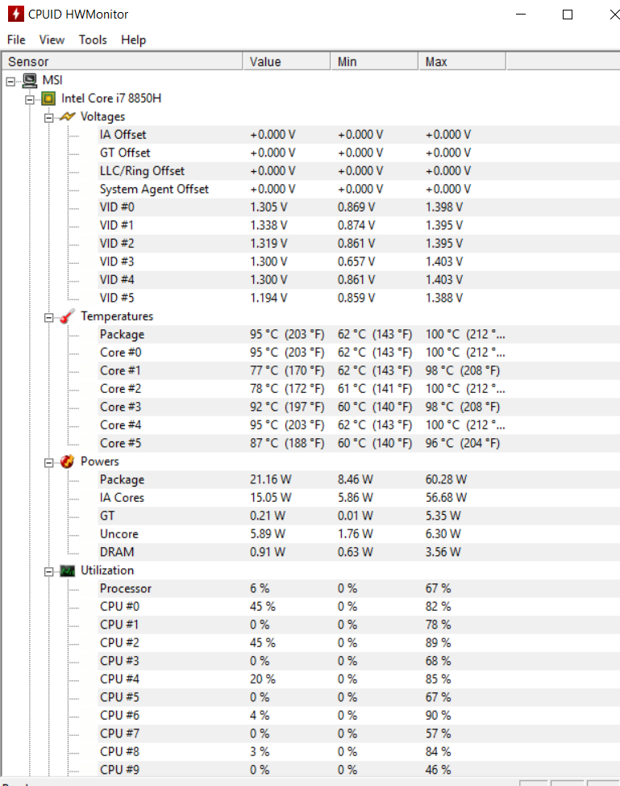
Task: Click the Powers flame icon
Action: 67,462
